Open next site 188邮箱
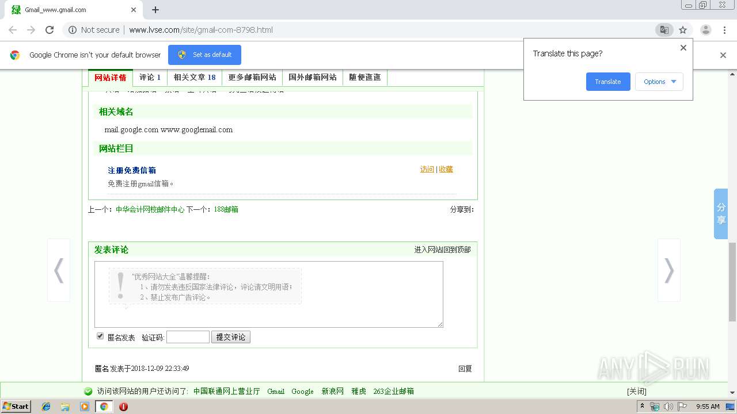 tap(226, 210)
